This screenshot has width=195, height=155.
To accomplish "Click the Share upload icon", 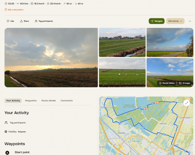I will click(22, 21).
